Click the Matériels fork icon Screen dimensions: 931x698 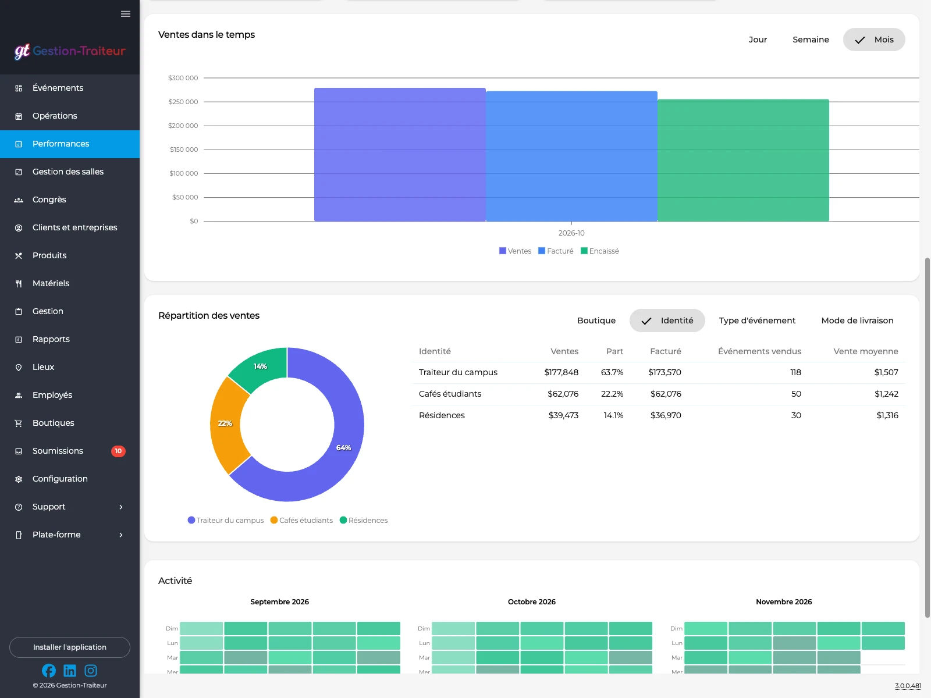[19, 283]
